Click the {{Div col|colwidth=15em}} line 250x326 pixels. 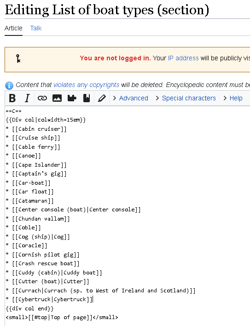click(x=46, y=120)
